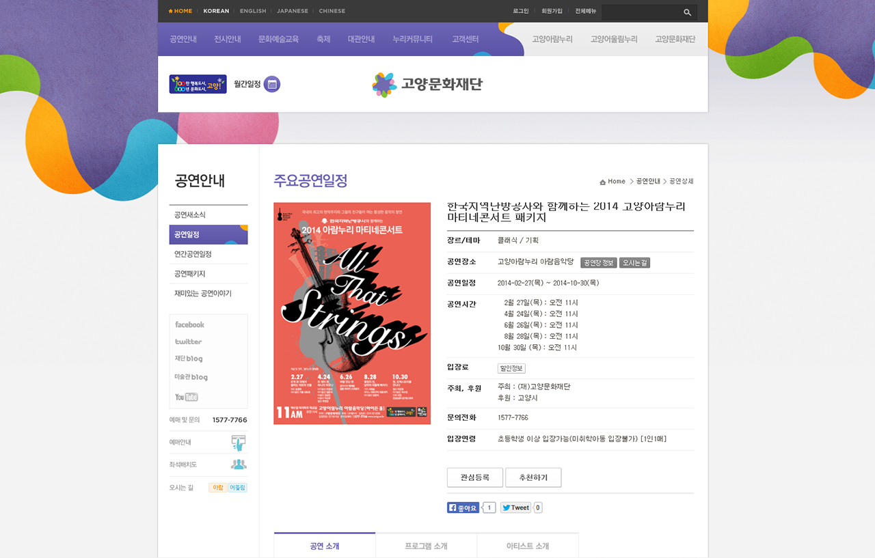
Task: Open the 공연안내 main menu
Action: (183, 39)
